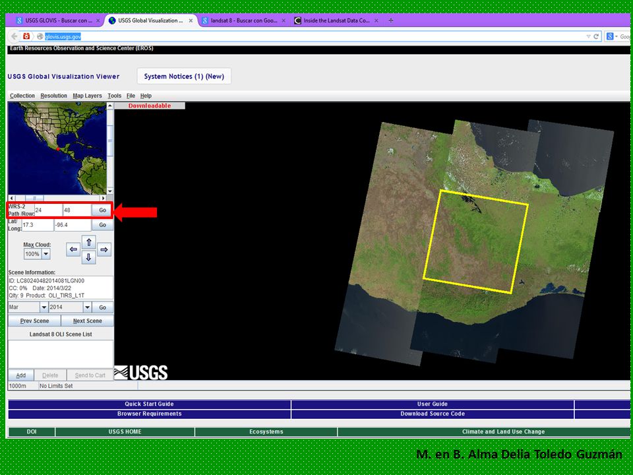The height and width of the screenshot is (475, 633).
Task: Move scene up with up arrow button
Action: point(89,242)
